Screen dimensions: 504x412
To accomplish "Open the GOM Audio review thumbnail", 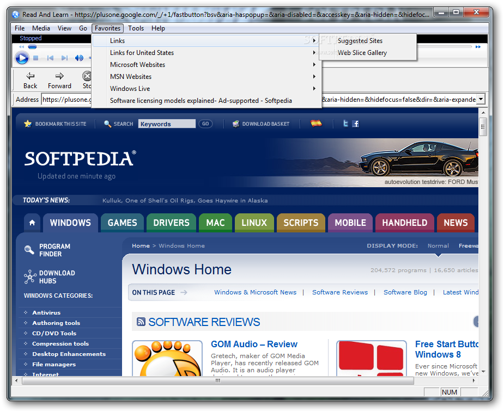I will click(x=167, y=358).
